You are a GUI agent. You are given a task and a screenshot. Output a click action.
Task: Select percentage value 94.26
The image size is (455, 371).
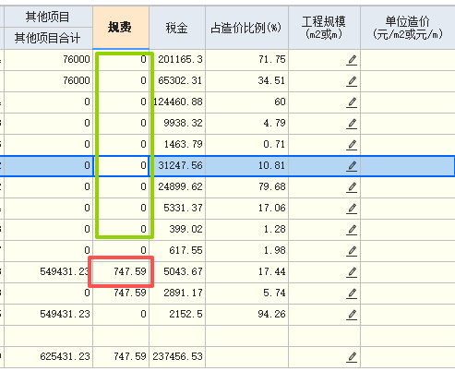pyautogui.click(x=246, y=315)
